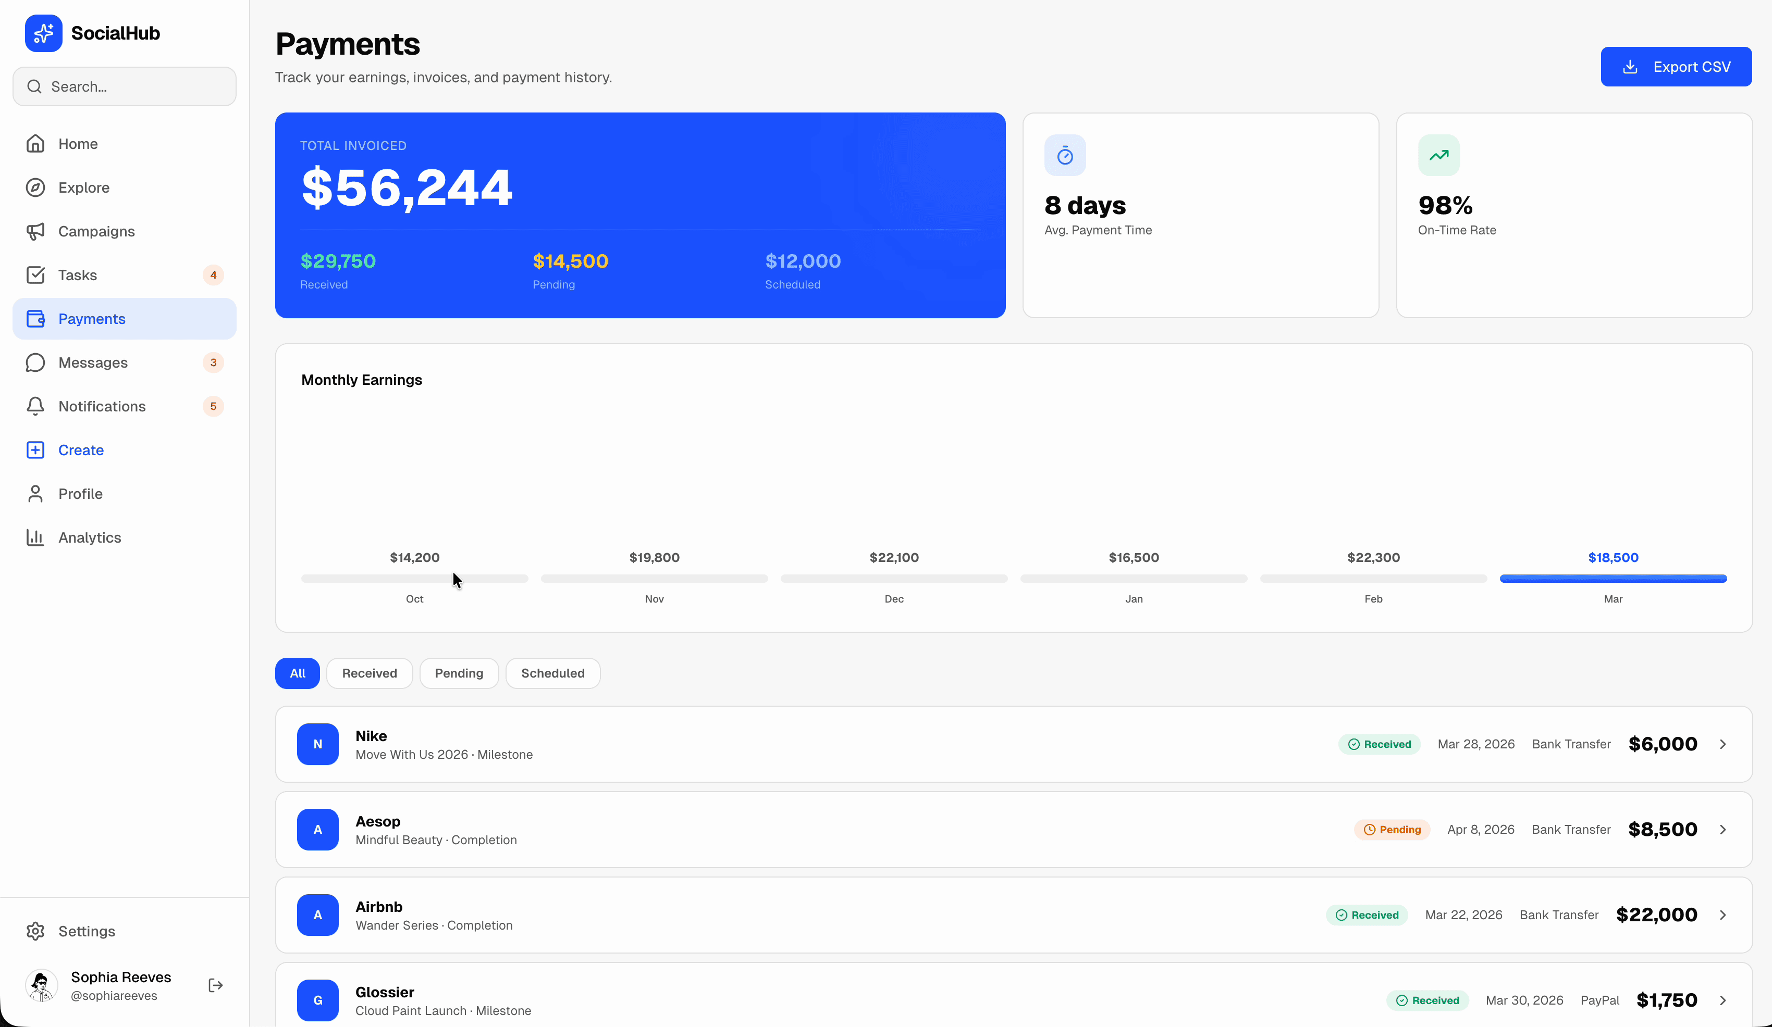Expand the Nike payment details chevron
Image resolution: width=1772 pixels, height=1027 pixels.
click(x=1723, y=744)
